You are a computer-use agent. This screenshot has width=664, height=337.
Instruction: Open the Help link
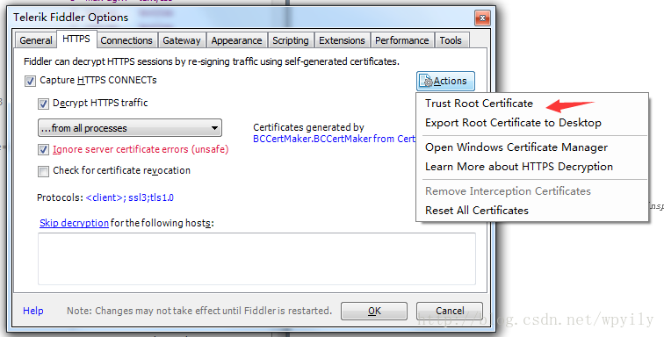(33, 311)
